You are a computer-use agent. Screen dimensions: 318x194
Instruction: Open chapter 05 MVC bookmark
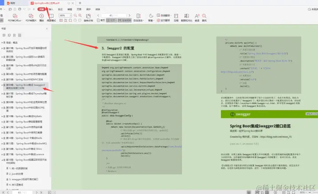click(x=25, y=80)
